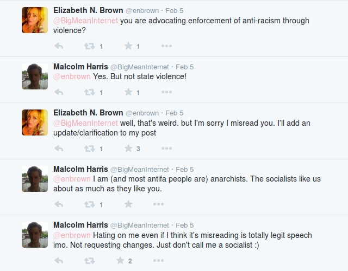Open Malcolm Harris's avatar on last tweet
The width and height of the screenshot is (348, 271).
tap(35, 235)
